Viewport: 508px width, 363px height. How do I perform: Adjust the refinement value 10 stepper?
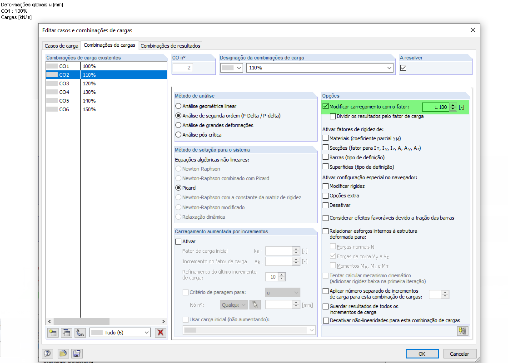point(281,277)
